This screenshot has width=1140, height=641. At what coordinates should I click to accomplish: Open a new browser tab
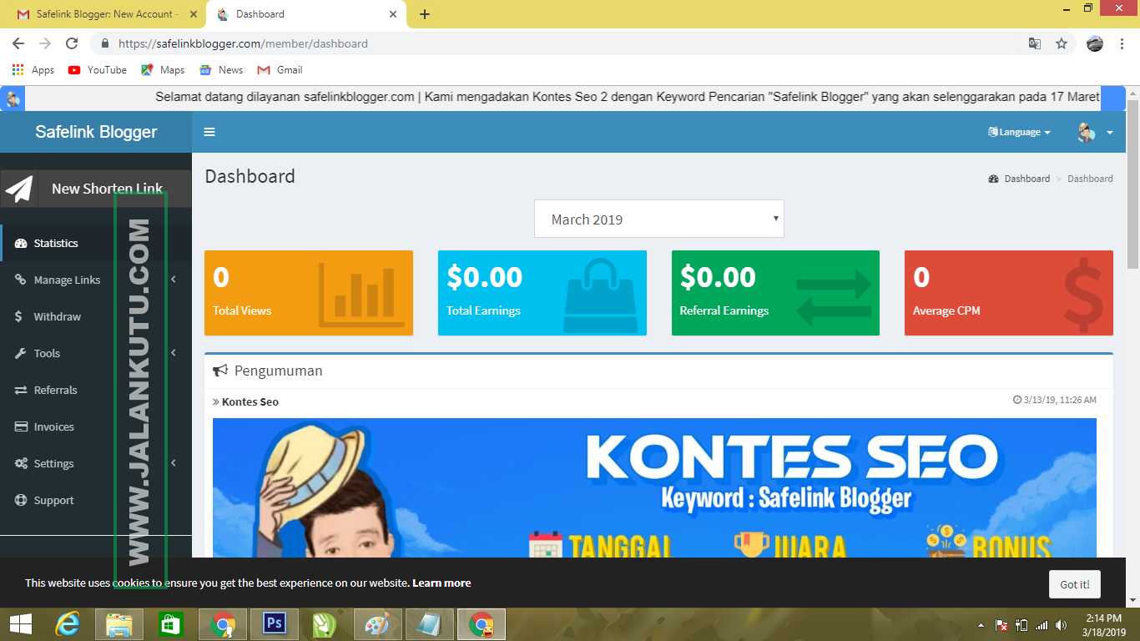click(425, 14)
